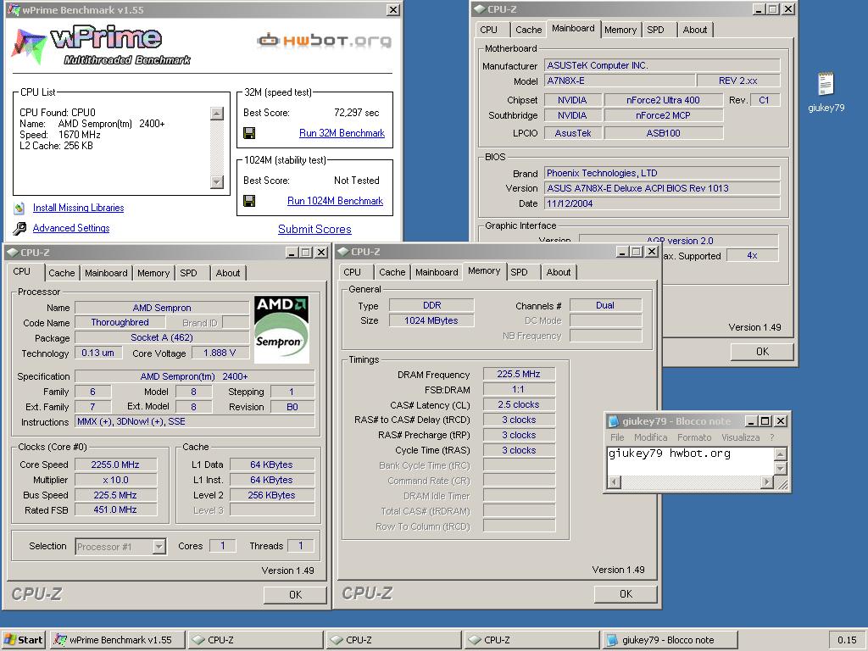Click the Level 2 cache 256 KBytes value

pos(272,495)
